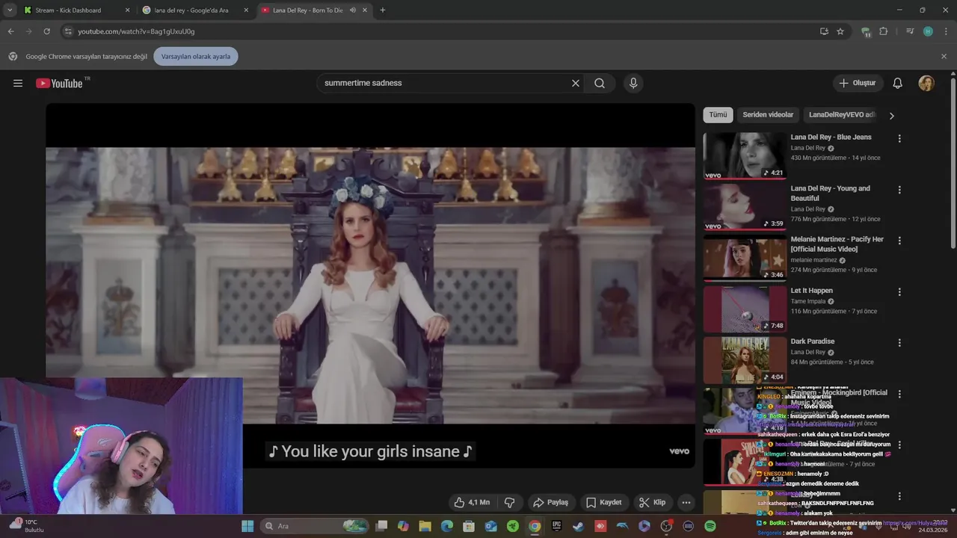Switch to Stream - Kick Dashboard tab
The image size is (957, 538).
tap(76, 10)
